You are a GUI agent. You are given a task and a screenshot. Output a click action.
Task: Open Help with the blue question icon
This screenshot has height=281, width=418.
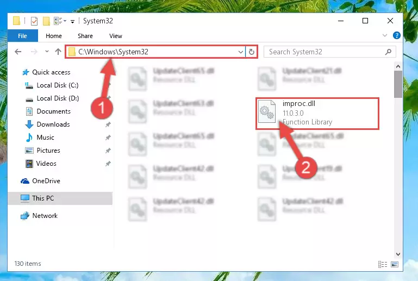tap(396, 35)
